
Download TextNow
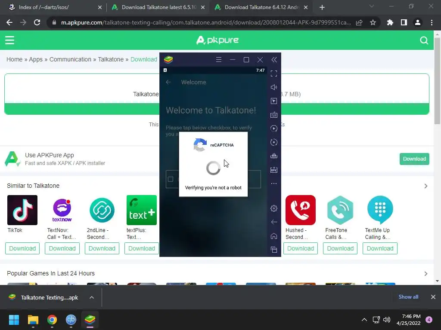point(62,248)
